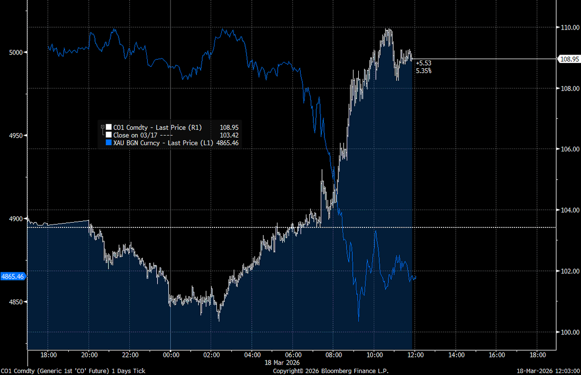Click legend value 4865.46 for XAU
This screenshot has width=581, height=375.
point(228,143)
